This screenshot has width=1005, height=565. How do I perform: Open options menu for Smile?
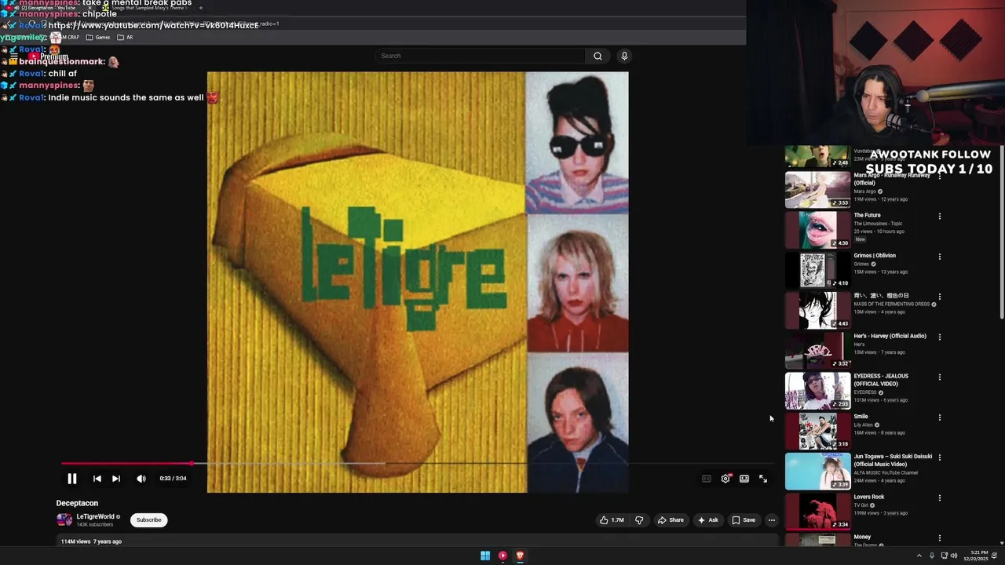(939, 417)
